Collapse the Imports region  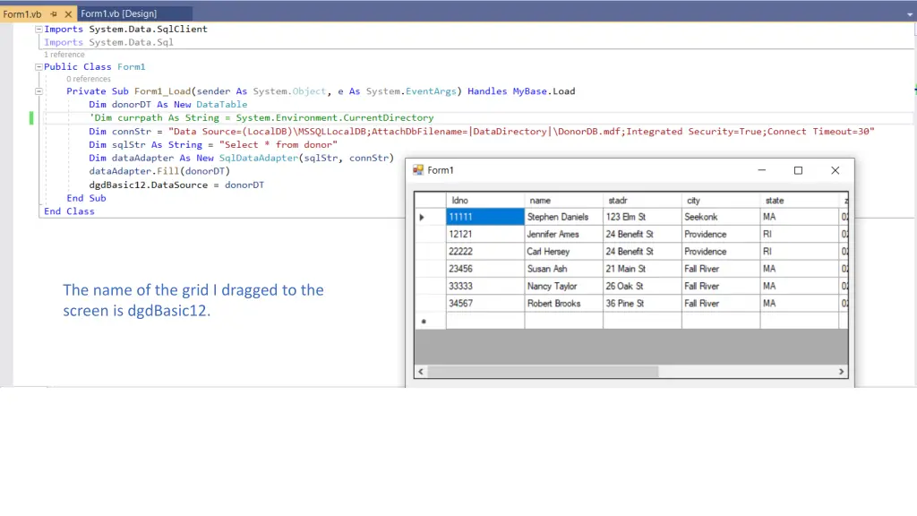[39, 29]
